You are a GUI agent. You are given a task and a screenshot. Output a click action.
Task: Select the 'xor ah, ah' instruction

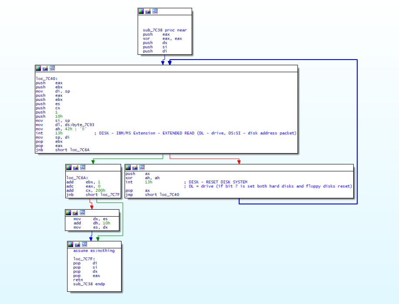[142, 178]
